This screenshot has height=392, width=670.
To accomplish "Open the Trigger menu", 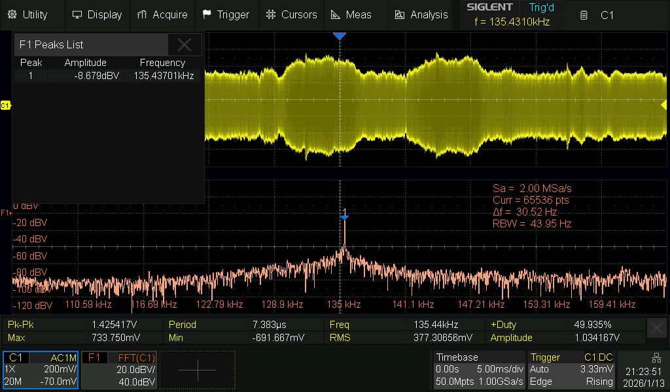I will (226, 15).
